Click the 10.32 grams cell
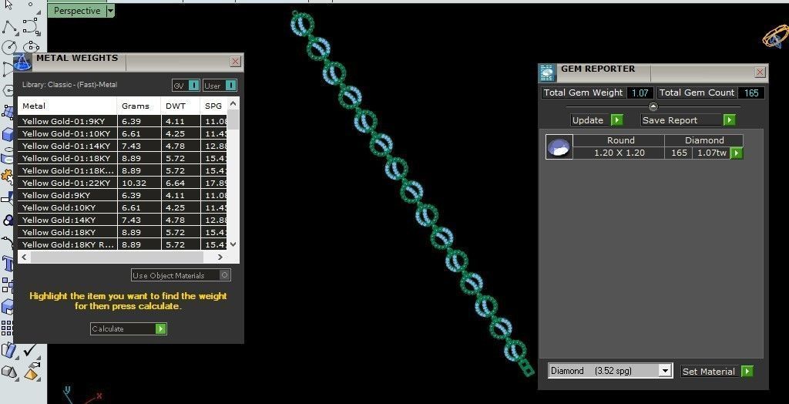Screen dimensions: 789x404 pyautogui.click(x=139, y=183)
